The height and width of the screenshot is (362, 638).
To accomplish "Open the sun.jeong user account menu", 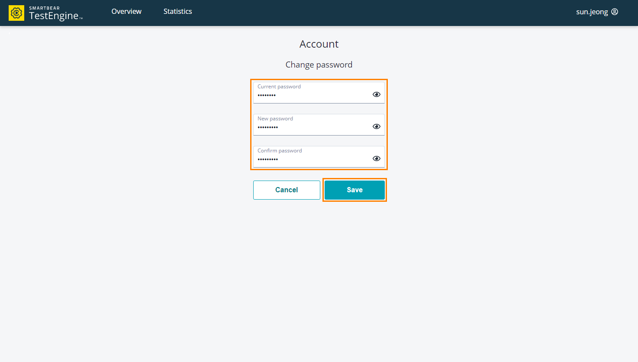I will [597, 12].
